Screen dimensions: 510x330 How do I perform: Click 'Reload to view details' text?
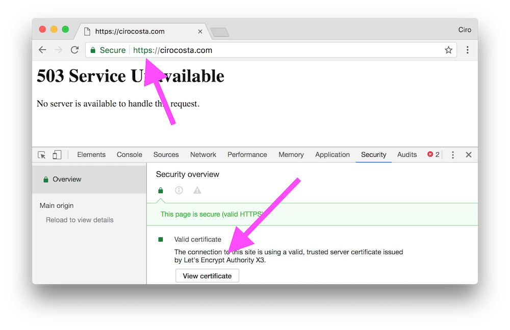click(80, 220)
